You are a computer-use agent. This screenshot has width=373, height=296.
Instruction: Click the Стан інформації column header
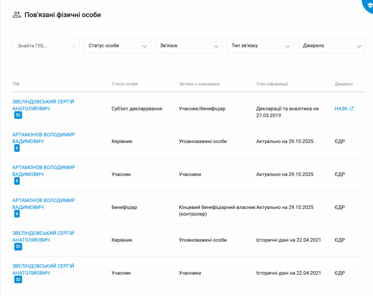[272, 84]
